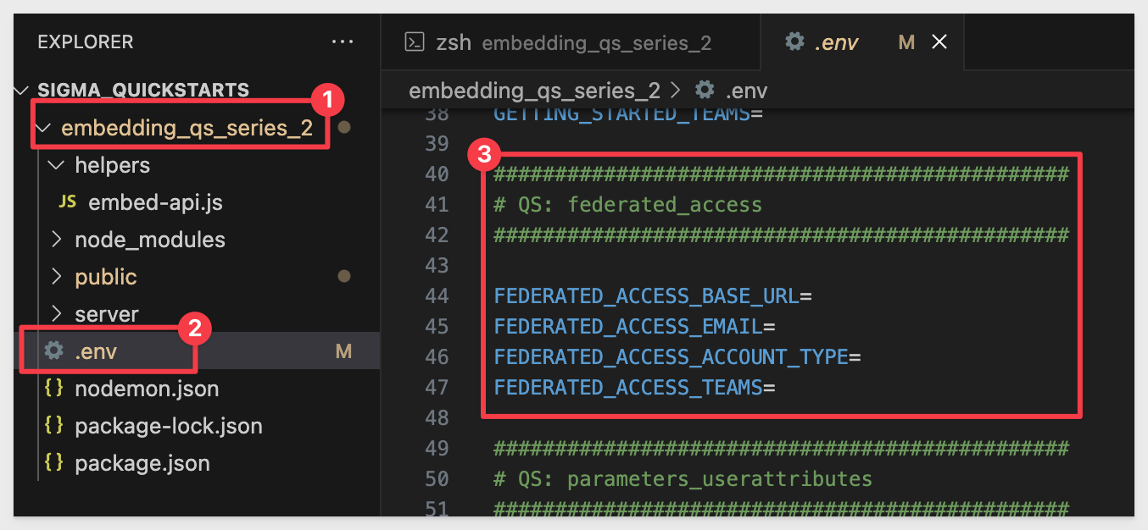Click braces icon beside nodemon.json
Image resolution: width=1148 pixels, height=530 pixels.
coord(54,389)
